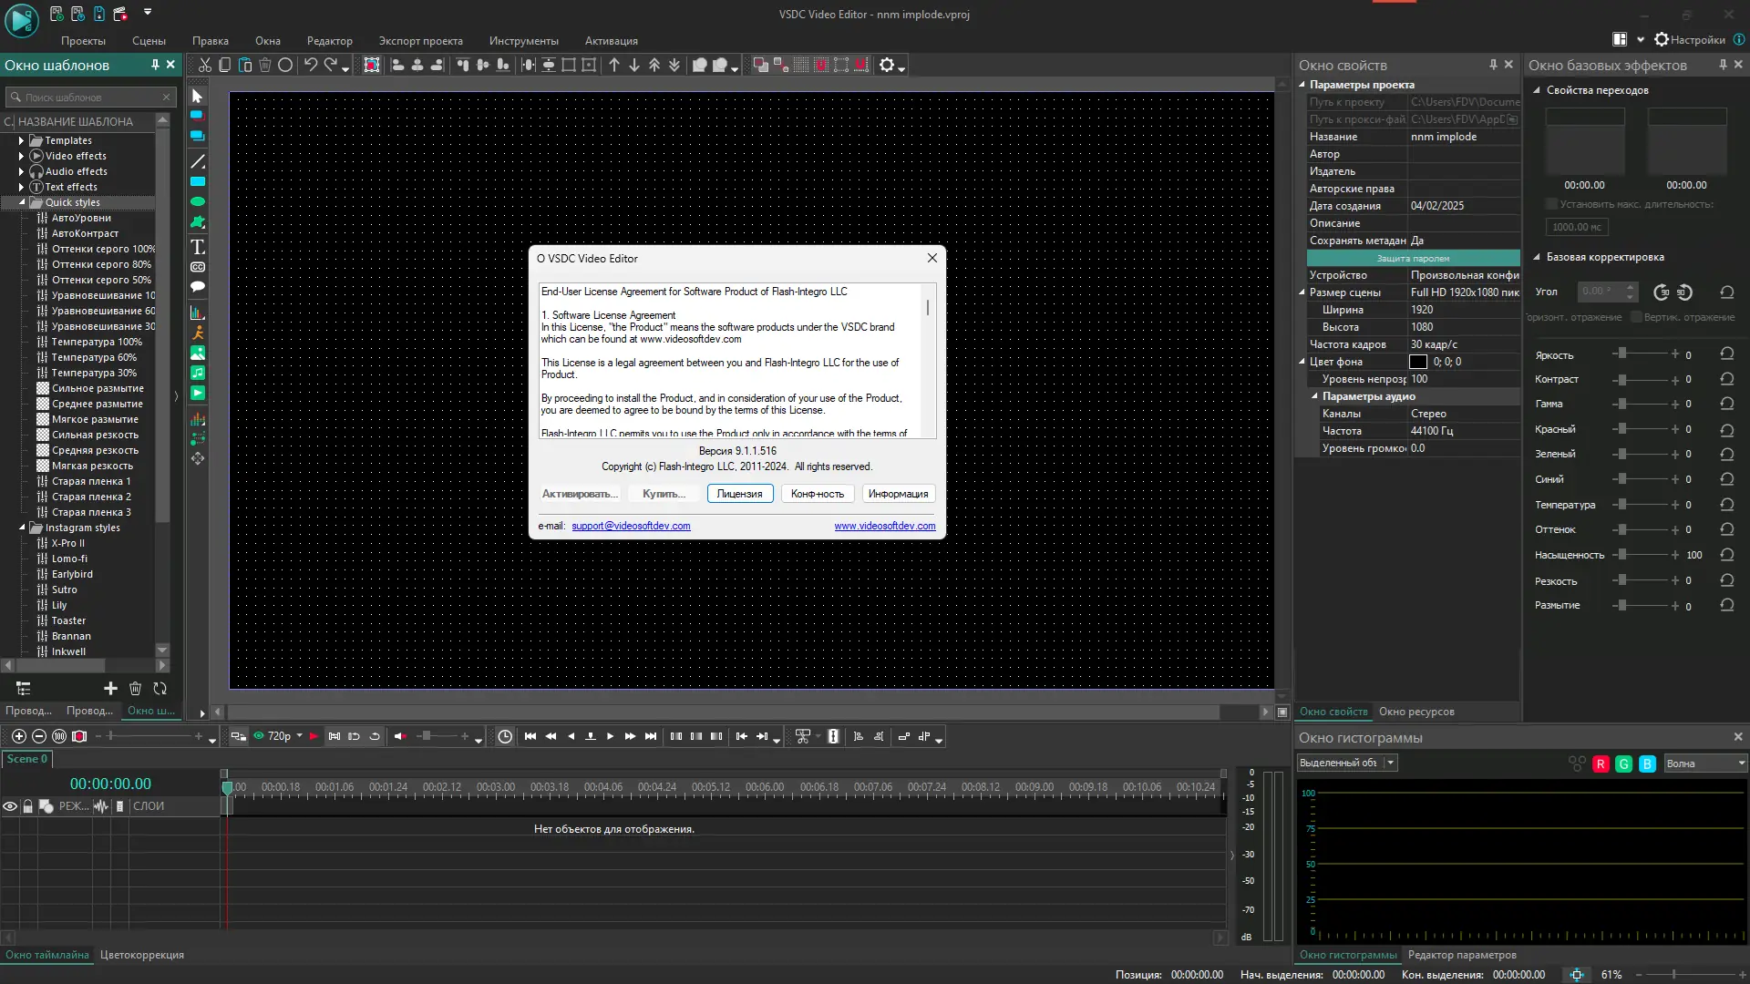Viewport: 1750px width, 984px height.
Task: Select the Text tool in the left toolbar
Action: [198, 247]
